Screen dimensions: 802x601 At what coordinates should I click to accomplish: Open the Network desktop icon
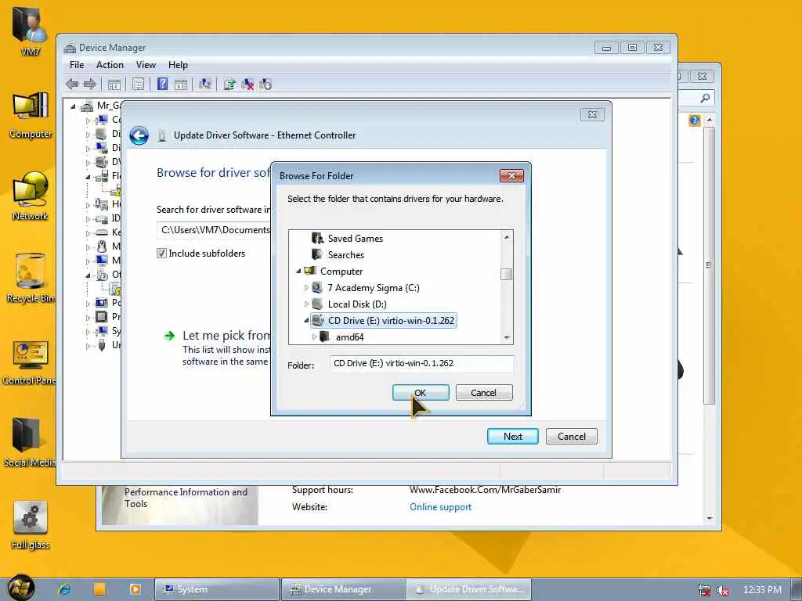click(31, 196)
